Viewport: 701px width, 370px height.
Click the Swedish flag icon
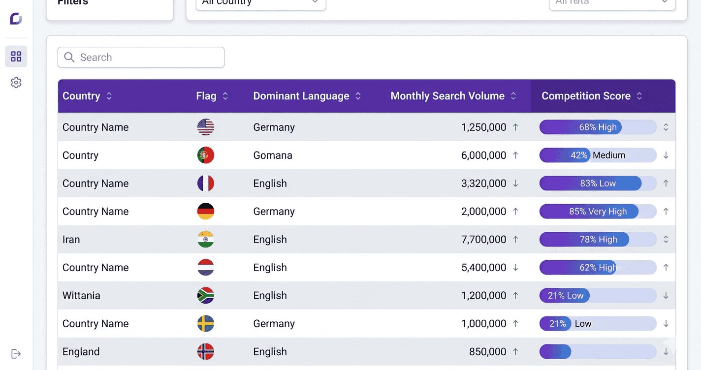pos(205,323)
